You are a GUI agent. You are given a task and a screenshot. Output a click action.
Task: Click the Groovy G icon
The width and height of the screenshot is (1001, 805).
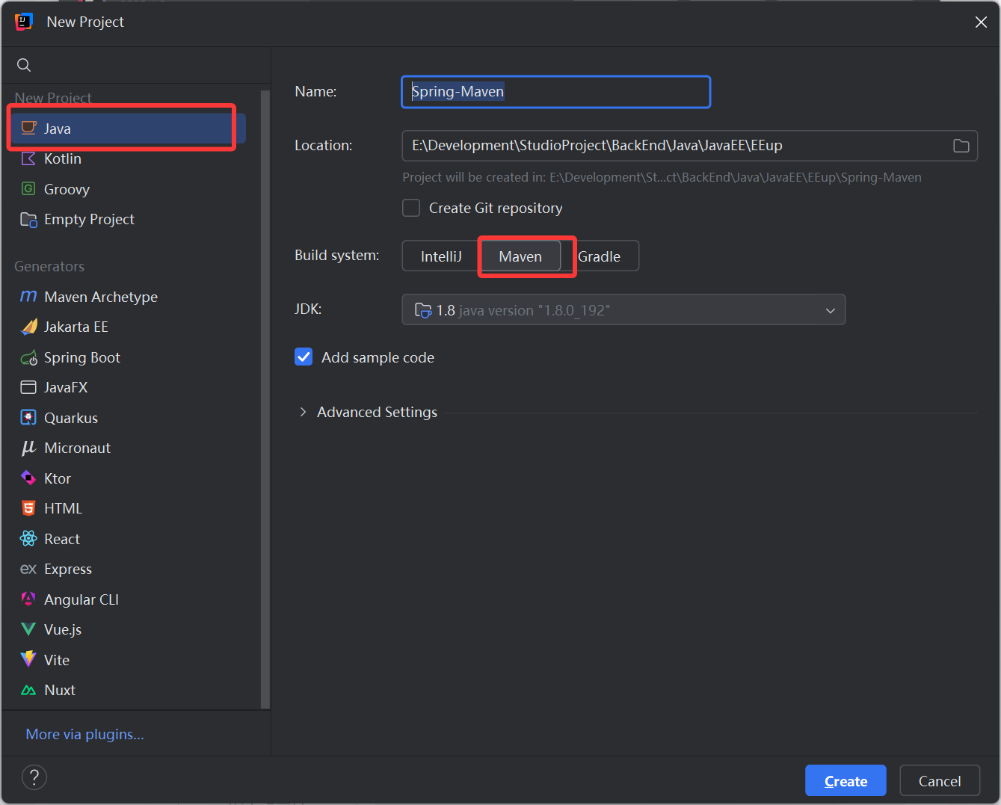coord(28,188)
